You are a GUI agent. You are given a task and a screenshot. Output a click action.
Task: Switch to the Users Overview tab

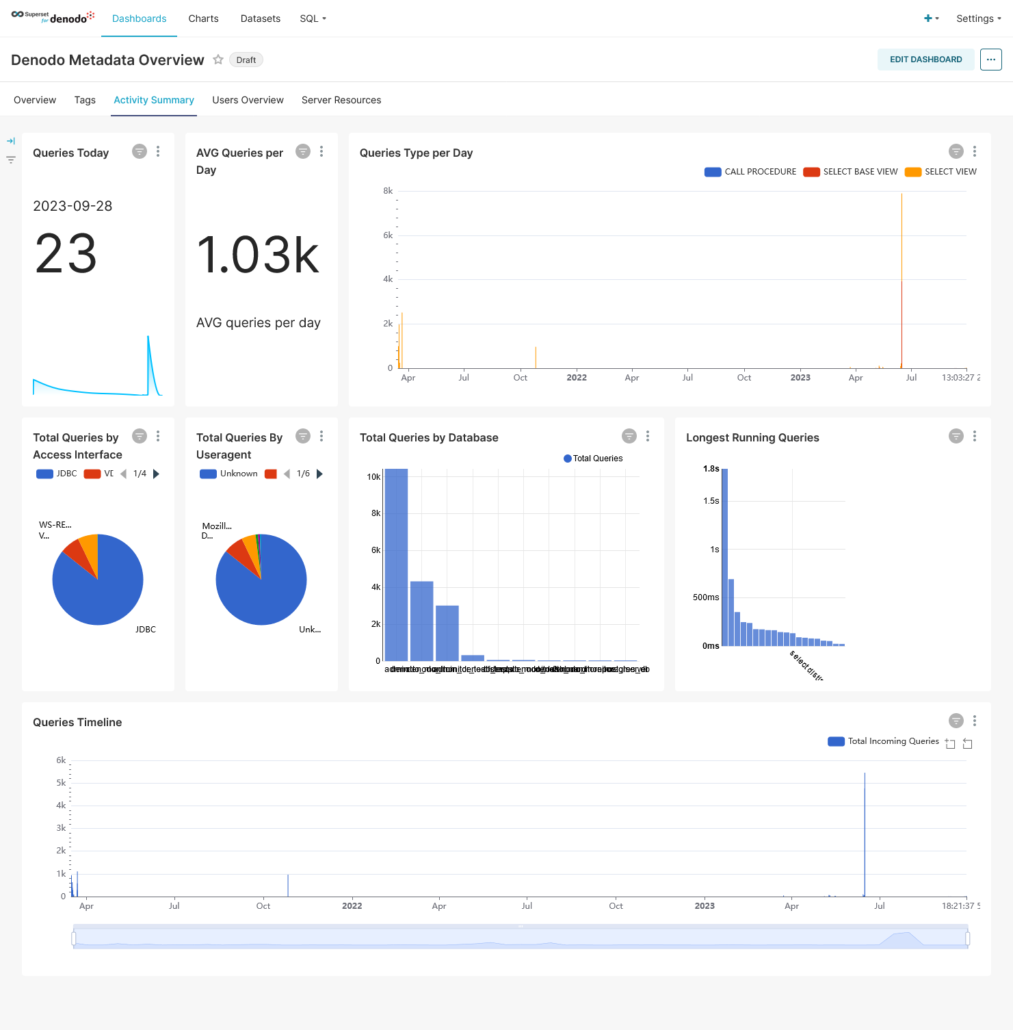click(x=248, y=100)
